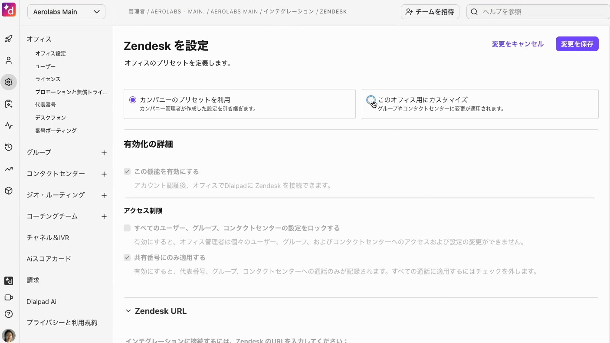Click AEROLABS MAIN breadcrumb
The image size is (610, 343).
[x=234, y=12]
